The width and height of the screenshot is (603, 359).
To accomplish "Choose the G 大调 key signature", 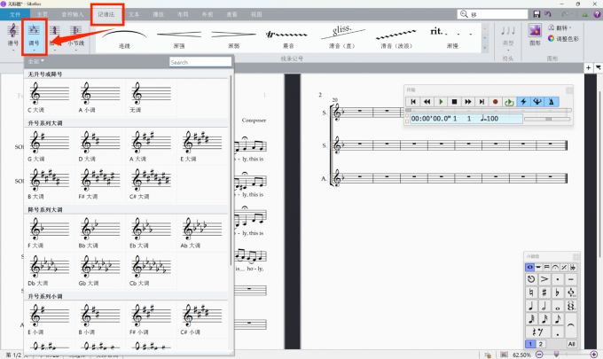I will click(x=50, y=146).
